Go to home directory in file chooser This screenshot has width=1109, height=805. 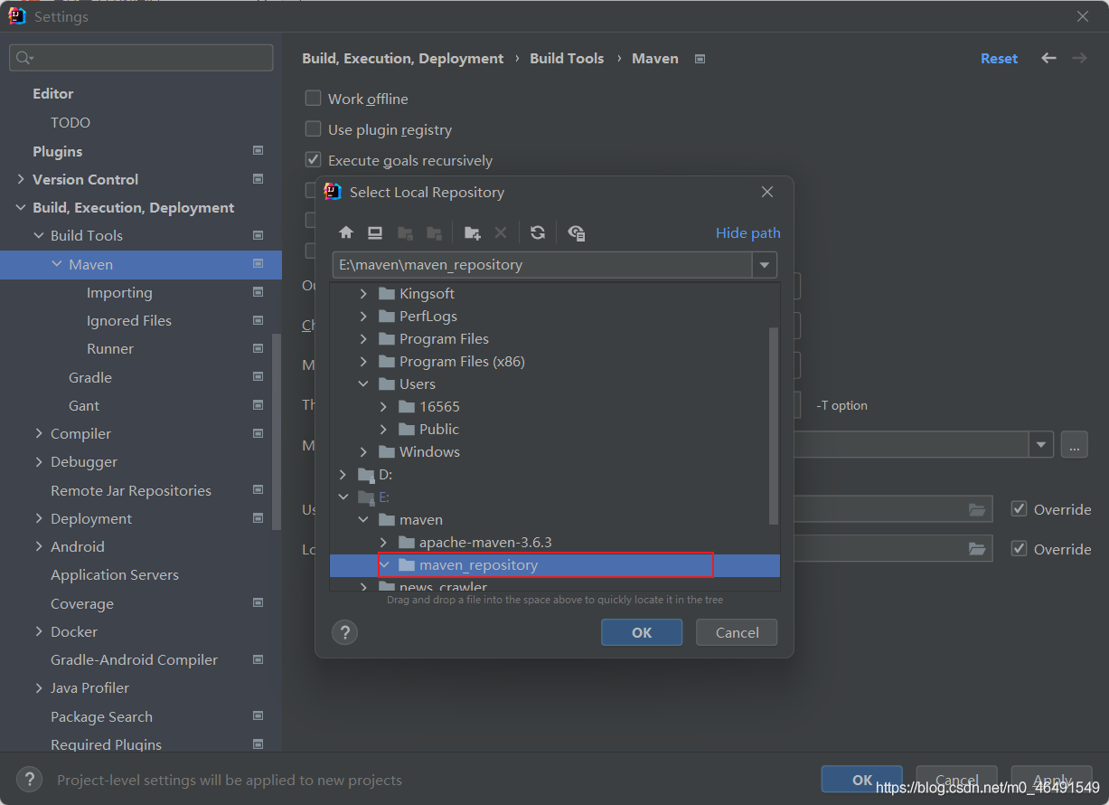(x=346, y=232)
